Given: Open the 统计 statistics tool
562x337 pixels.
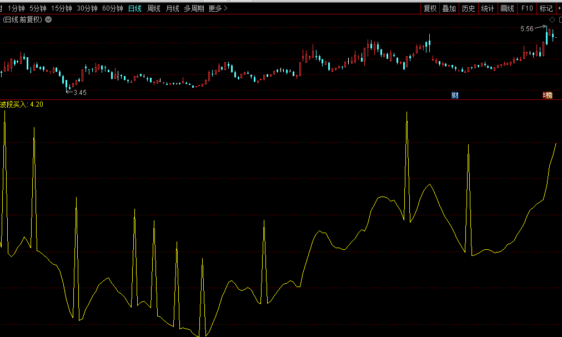Looking at the screenshot, I should (x=488, y=8).
